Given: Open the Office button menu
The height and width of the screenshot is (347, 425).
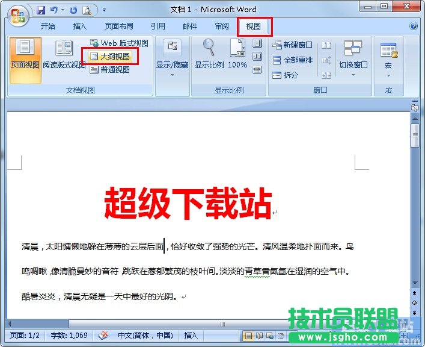Looking at the screenshot, I should click(18, 14).
